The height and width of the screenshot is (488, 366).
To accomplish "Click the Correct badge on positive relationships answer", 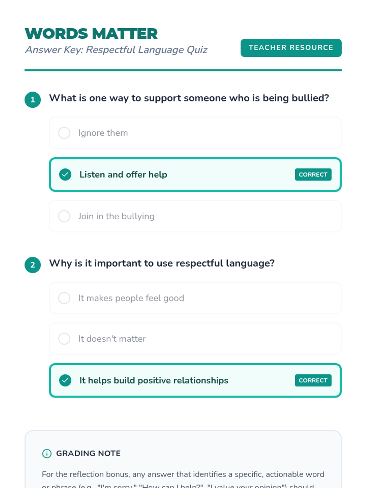I will (x=313, y=380).
